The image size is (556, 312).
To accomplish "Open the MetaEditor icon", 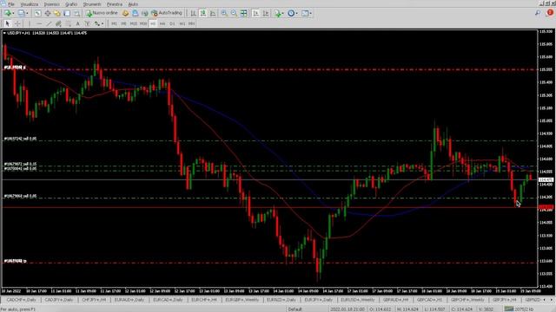I will [125, 14].
